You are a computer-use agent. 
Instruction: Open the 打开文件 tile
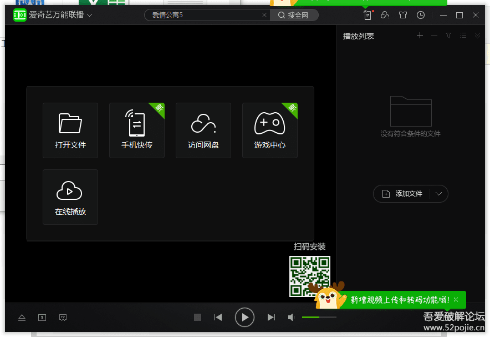click(x=70, y=130)
